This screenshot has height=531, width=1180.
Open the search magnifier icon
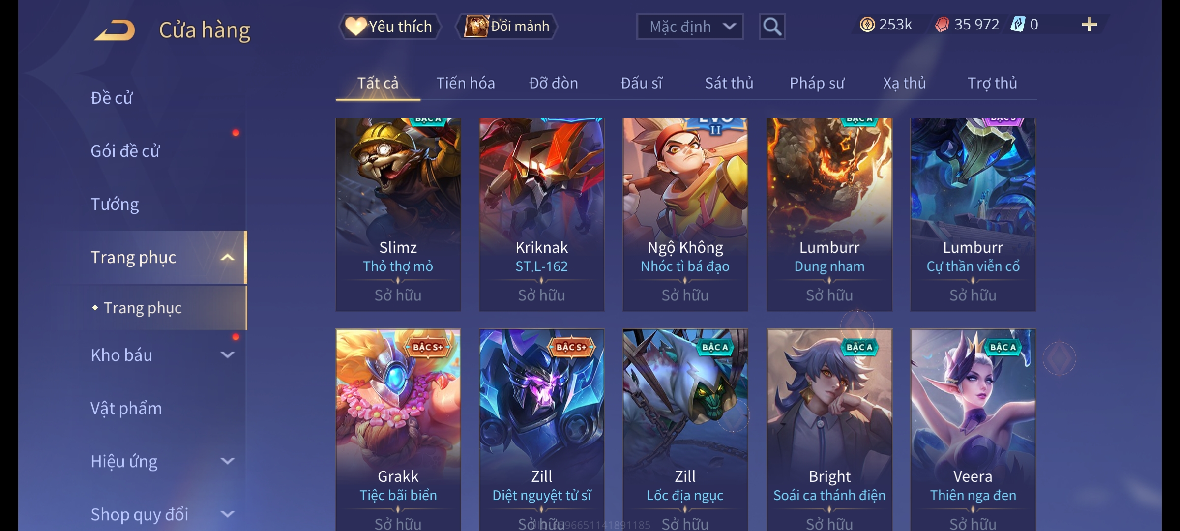click(772, 27)
